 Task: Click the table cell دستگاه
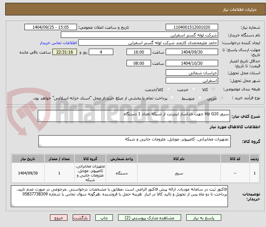click(121, 173)
